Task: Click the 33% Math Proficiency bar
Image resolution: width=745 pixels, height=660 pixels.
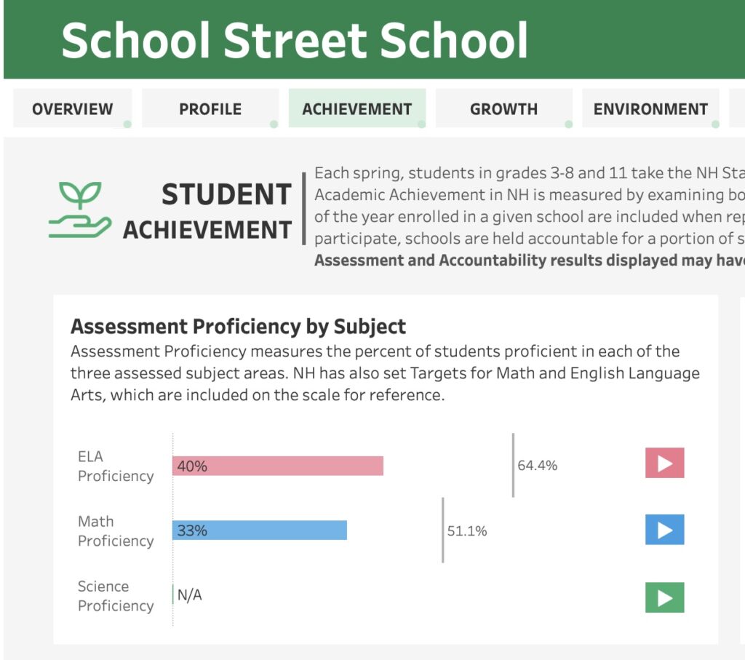Action: 258,530
